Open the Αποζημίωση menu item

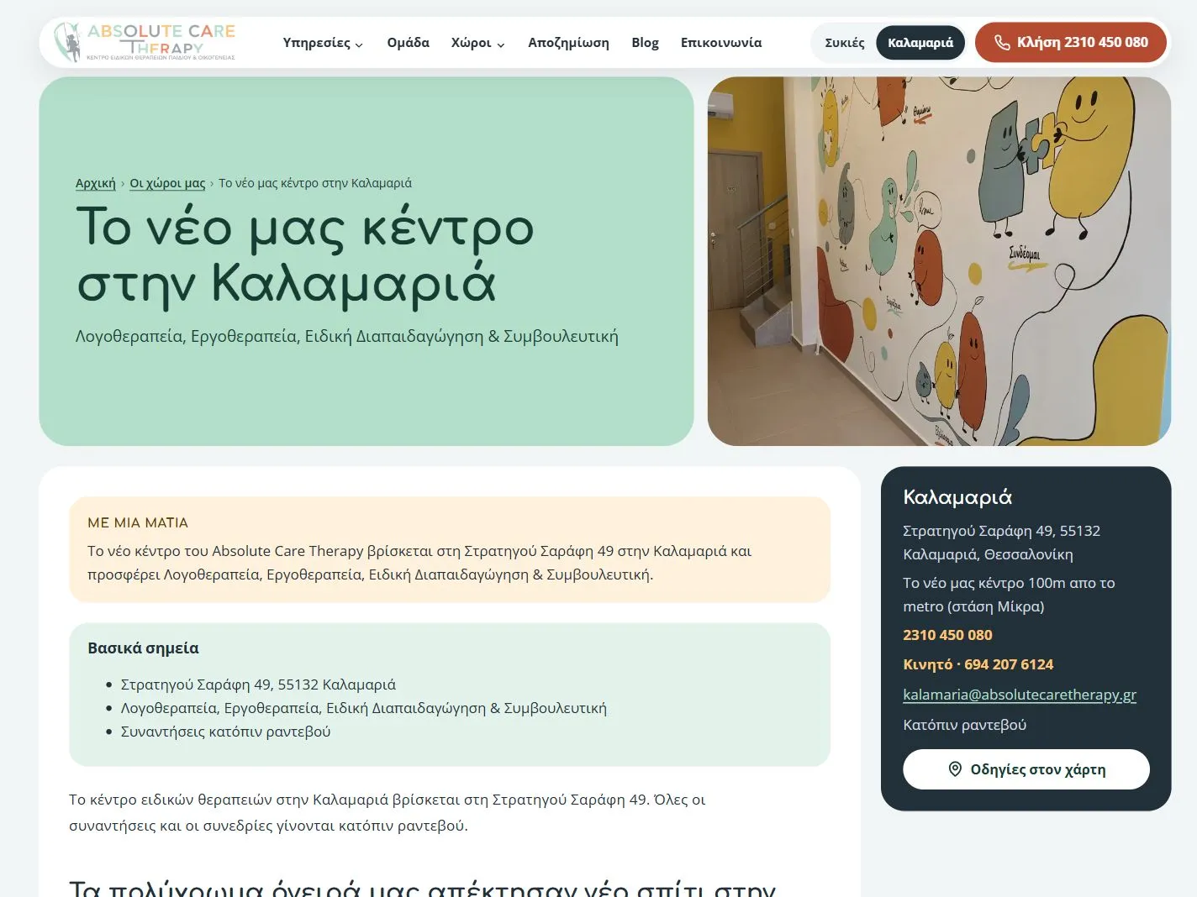point(568,43)
